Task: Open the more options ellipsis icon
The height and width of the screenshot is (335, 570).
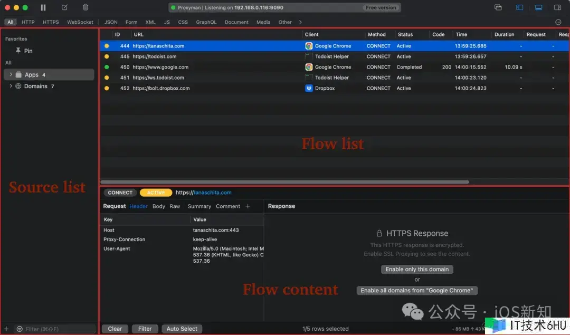Action: 558,22
